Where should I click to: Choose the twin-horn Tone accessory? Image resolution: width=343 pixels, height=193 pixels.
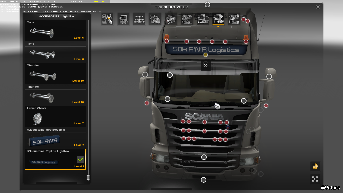tap(55, 52)
